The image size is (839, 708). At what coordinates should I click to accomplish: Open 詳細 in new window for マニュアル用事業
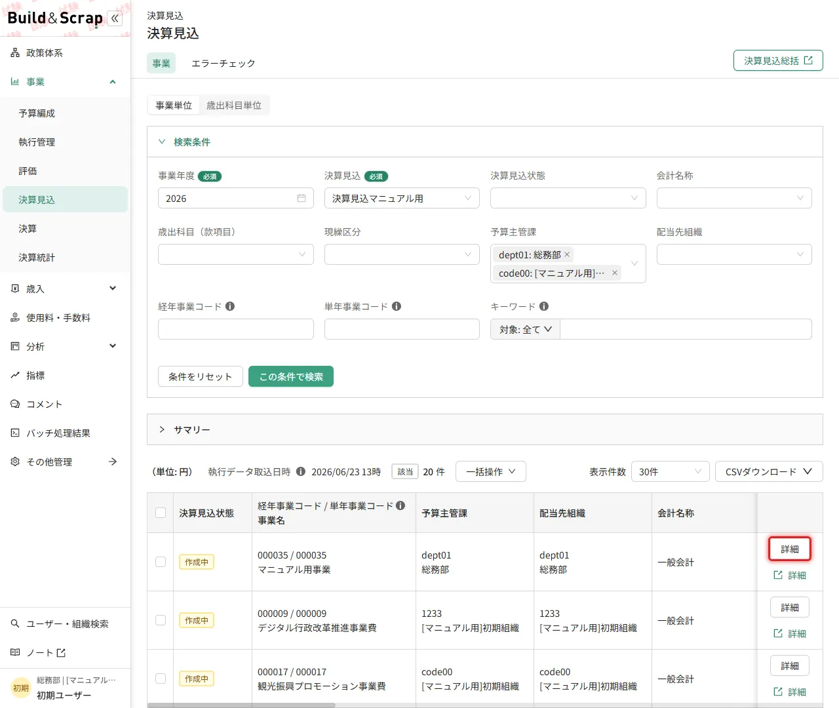[790, 575]
